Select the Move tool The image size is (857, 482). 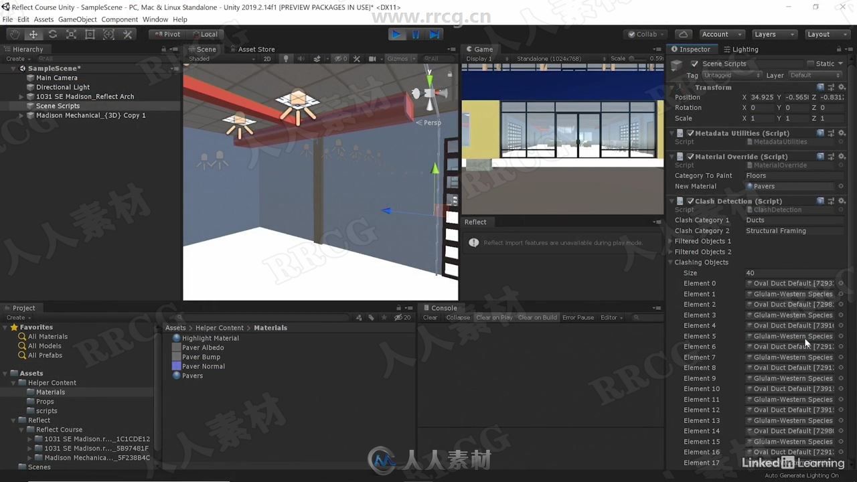point(33,34)
